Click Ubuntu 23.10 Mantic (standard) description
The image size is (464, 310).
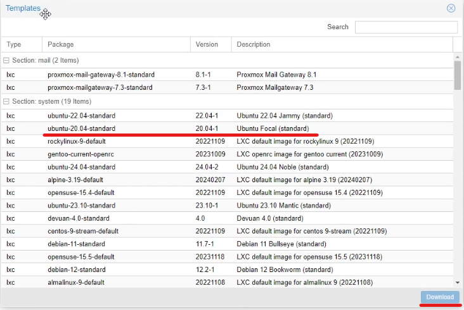point(284,206)
